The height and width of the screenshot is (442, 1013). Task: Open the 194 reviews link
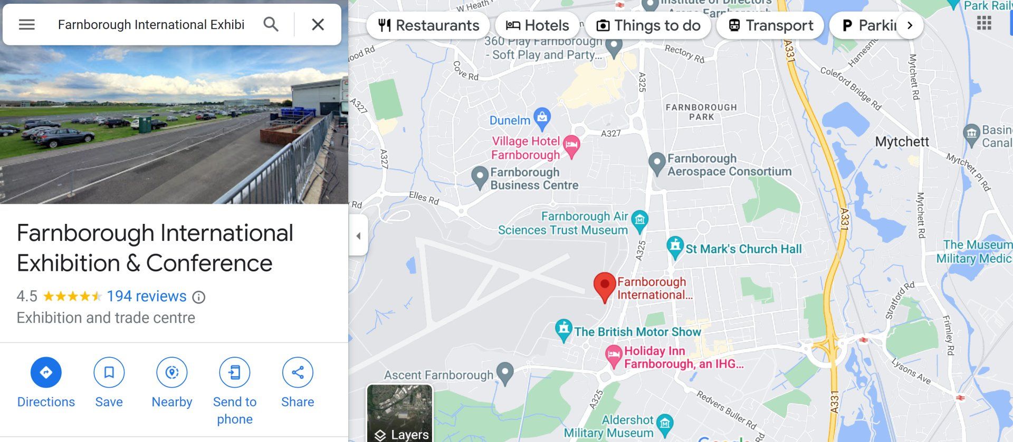[147, 296]
